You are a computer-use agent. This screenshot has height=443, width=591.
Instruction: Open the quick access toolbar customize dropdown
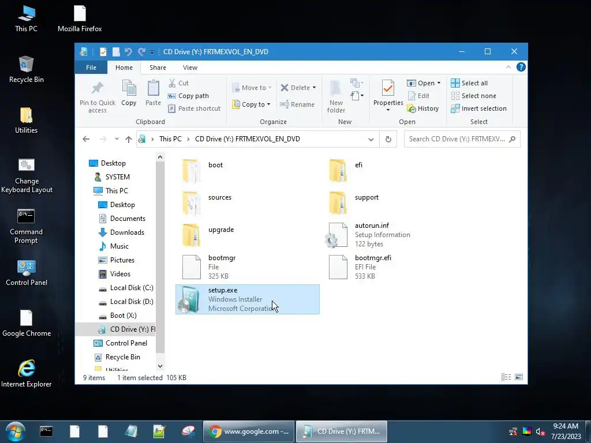[152, 52]
